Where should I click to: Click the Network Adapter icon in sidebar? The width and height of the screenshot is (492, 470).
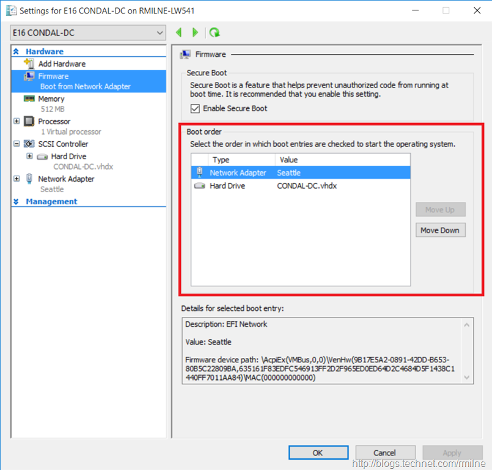[x=29, y=179]
